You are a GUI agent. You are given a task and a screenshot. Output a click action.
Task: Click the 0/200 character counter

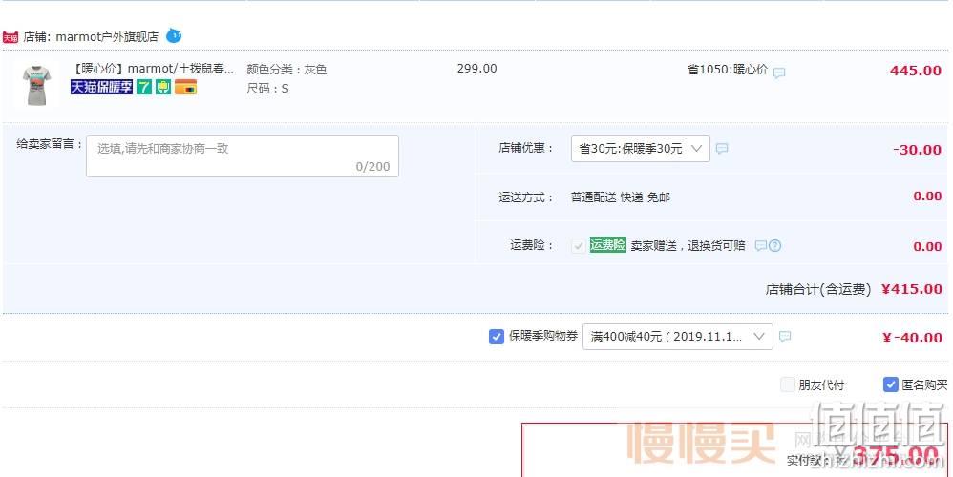372,166
